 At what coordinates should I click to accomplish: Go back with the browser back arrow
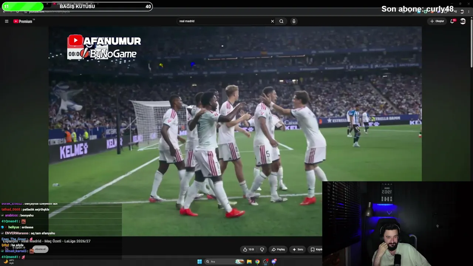[x=4, y=12]
